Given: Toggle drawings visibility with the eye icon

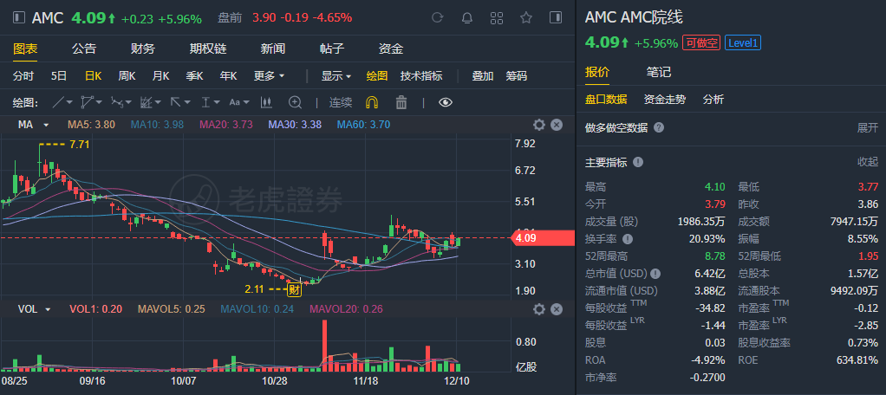Looking at the screenshot, I should click(x=446, y=102).
